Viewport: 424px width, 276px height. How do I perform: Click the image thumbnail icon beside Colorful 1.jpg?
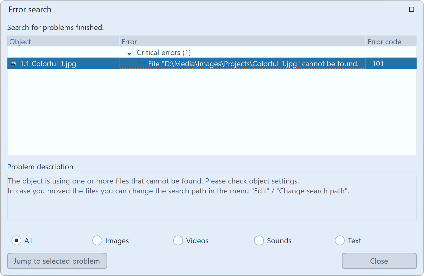pyautogui.click(x=14, y=63)
